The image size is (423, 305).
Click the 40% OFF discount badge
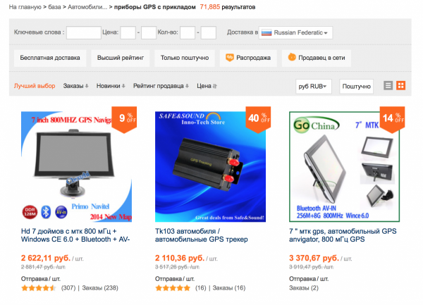coord(258,119)
